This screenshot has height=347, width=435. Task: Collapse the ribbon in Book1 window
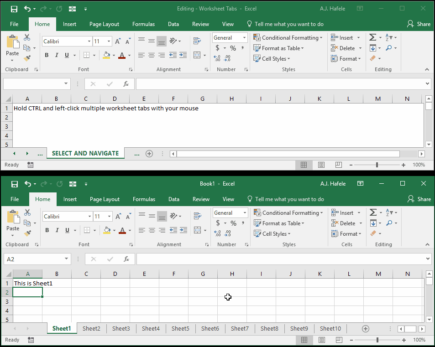click(427, 244)
